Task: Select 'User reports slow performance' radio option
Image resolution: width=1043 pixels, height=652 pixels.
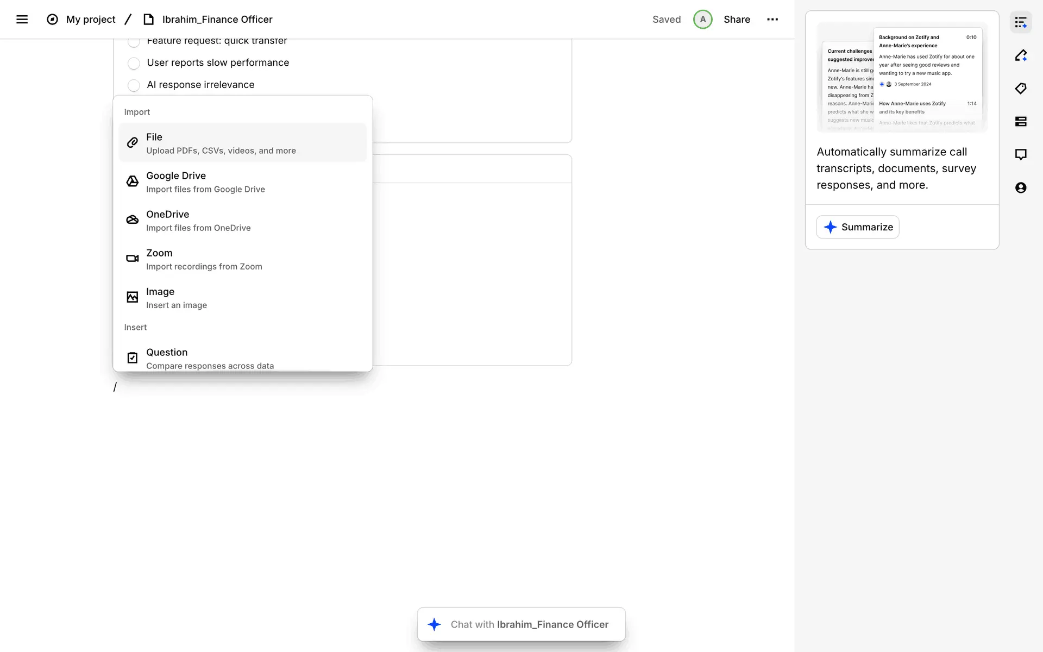Action: (134, 64)
